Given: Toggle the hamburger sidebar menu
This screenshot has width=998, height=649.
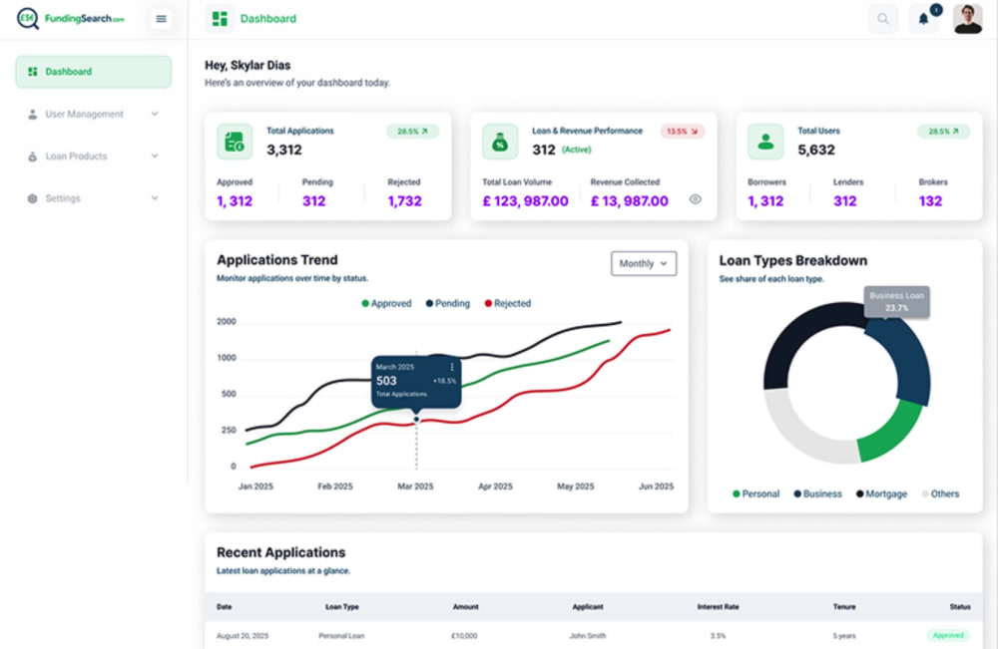Looking at the screenshot, I should (x=161, y=18).
